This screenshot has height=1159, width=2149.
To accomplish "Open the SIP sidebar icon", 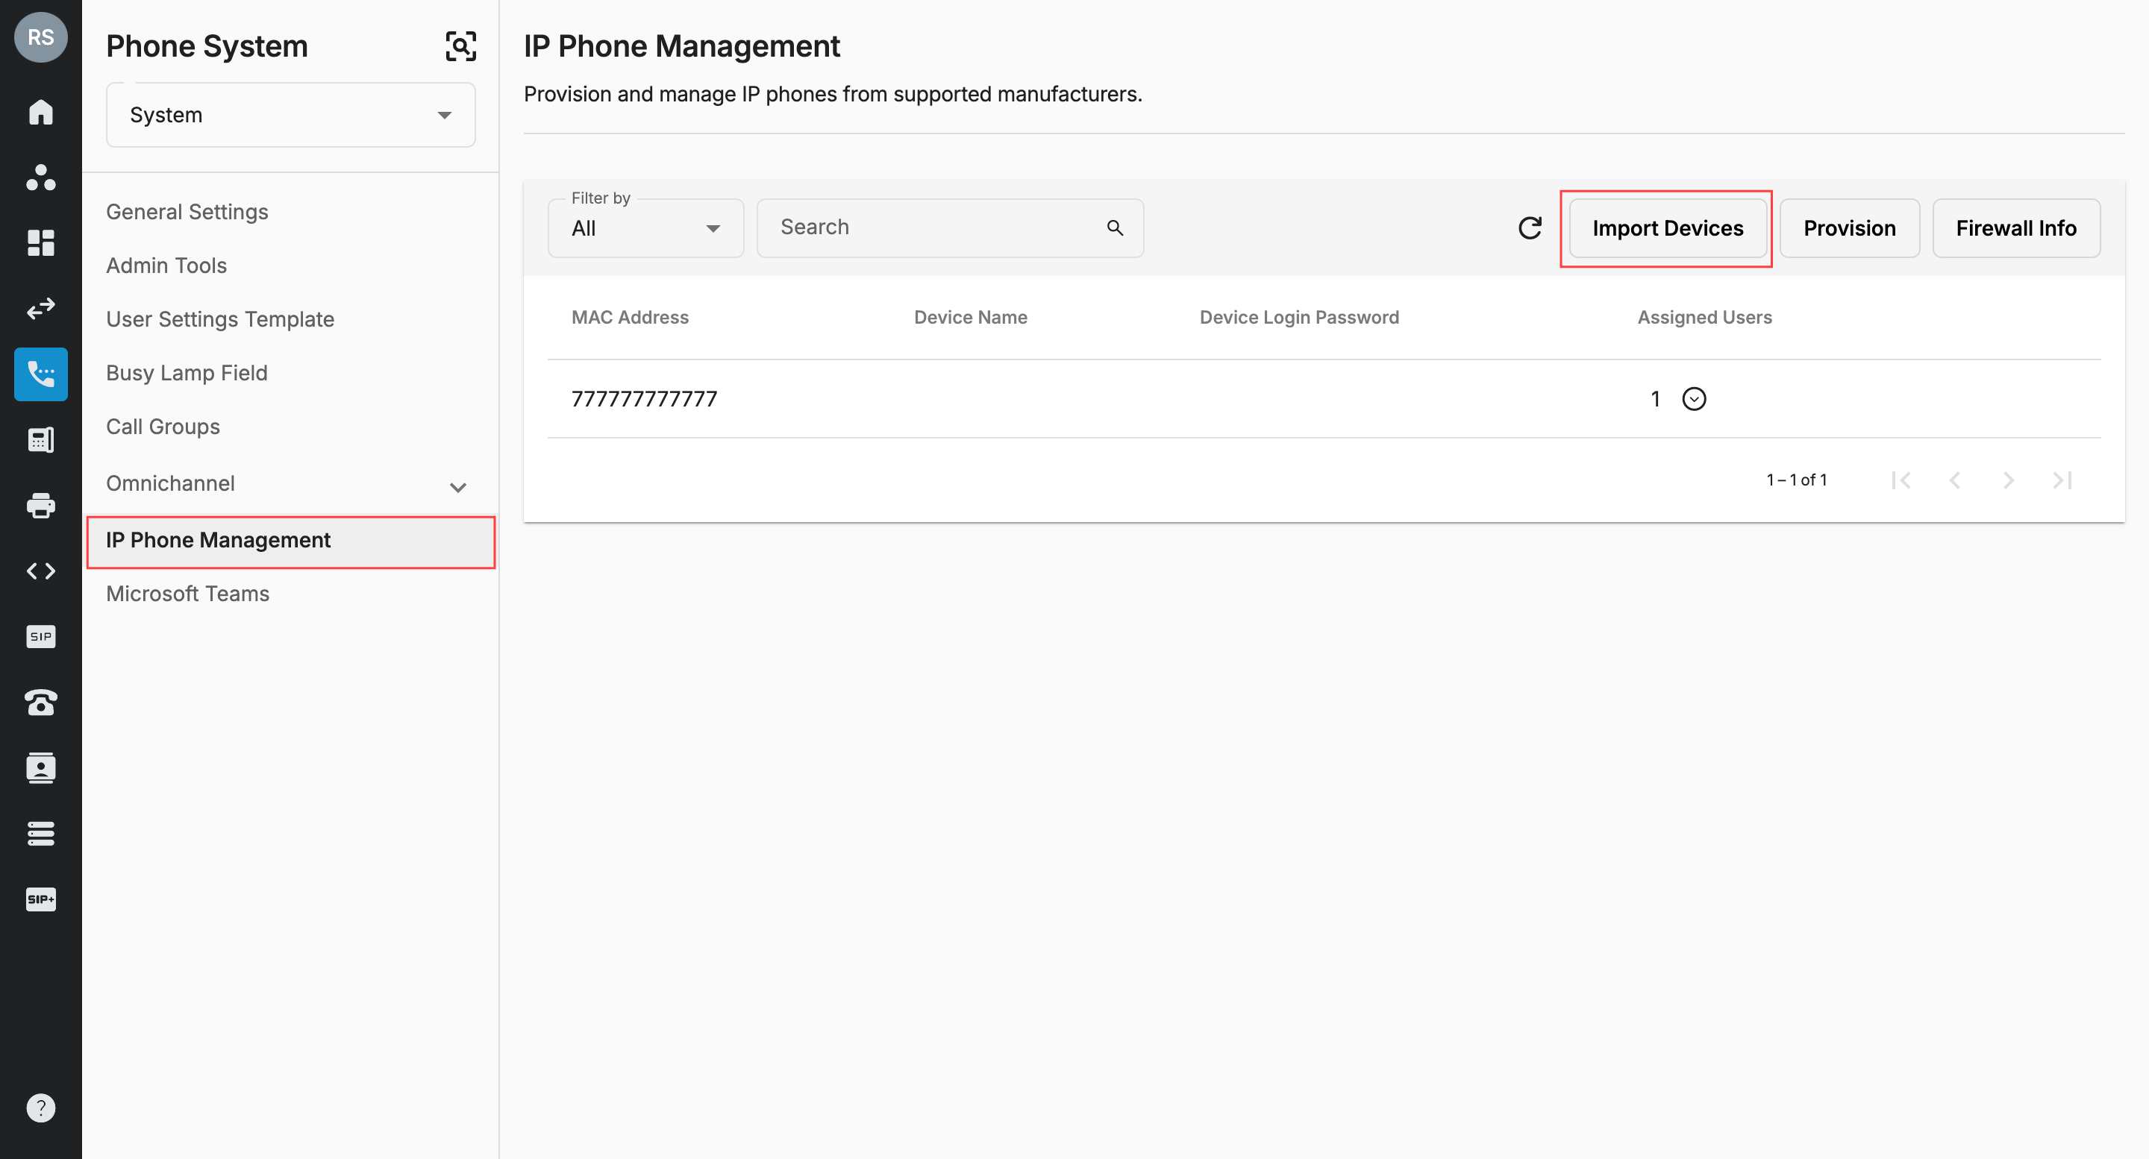I will click(40, 636).
